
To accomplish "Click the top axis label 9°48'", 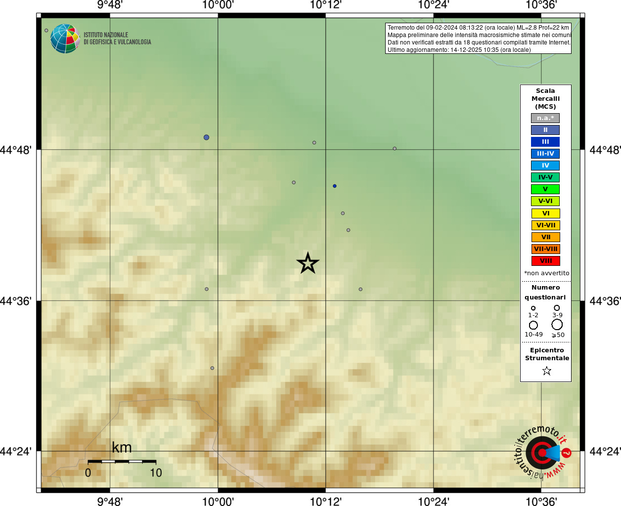I will pos(110,5).
